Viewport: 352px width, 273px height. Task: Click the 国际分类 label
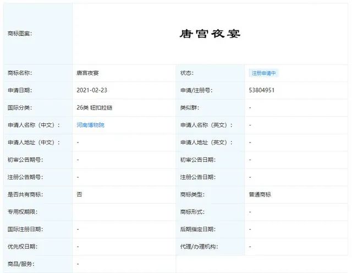[20, 108]
